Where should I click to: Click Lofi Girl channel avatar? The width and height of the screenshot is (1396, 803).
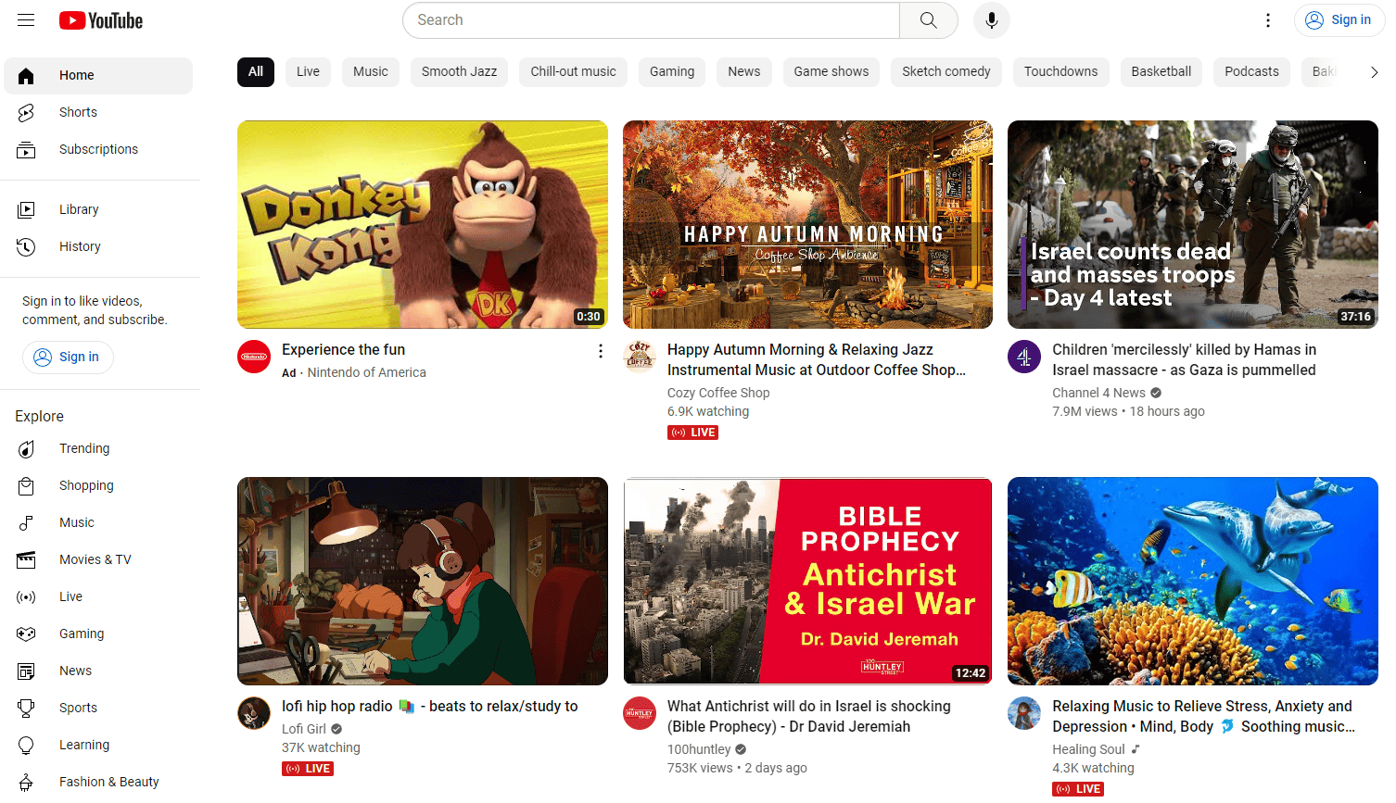(254, 713)
